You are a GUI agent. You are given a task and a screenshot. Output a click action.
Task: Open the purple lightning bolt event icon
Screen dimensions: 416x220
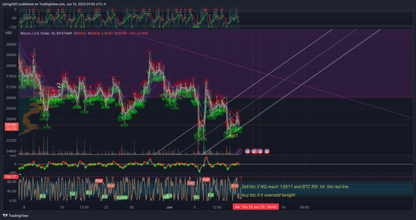239,151
